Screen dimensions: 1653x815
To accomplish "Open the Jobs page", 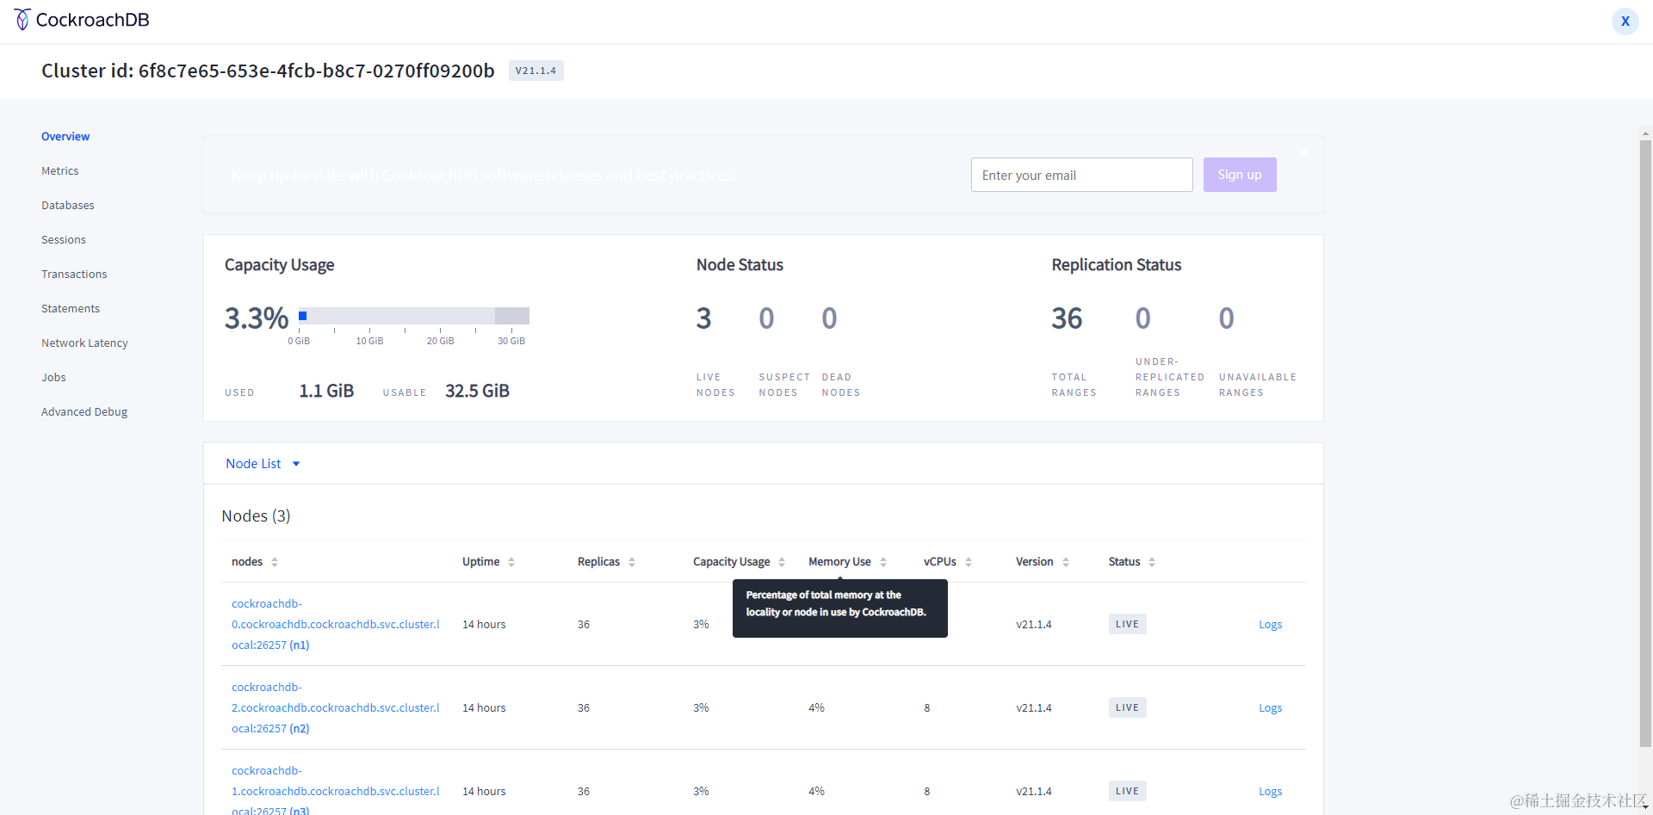I will pos(53,378).
